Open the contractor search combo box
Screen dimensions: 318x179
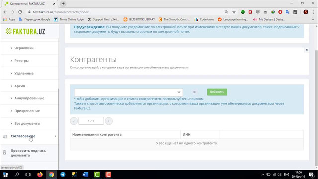point(128,92)
